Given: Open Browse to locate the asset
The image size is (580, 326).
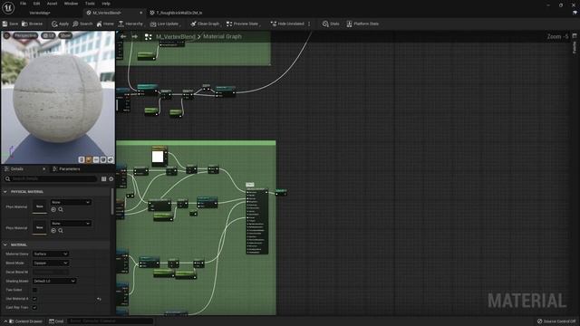Looking at the screenshot, I should (33, 24).
